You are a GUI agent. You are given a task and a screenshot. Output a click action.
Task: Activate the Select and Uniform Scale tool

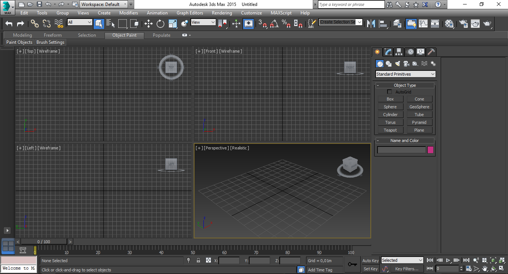173,24
